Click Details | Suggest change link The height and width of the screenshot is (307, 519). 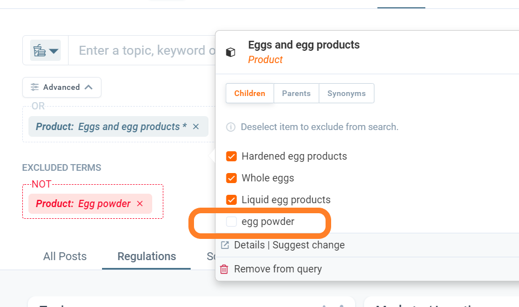tap(289, 245)
